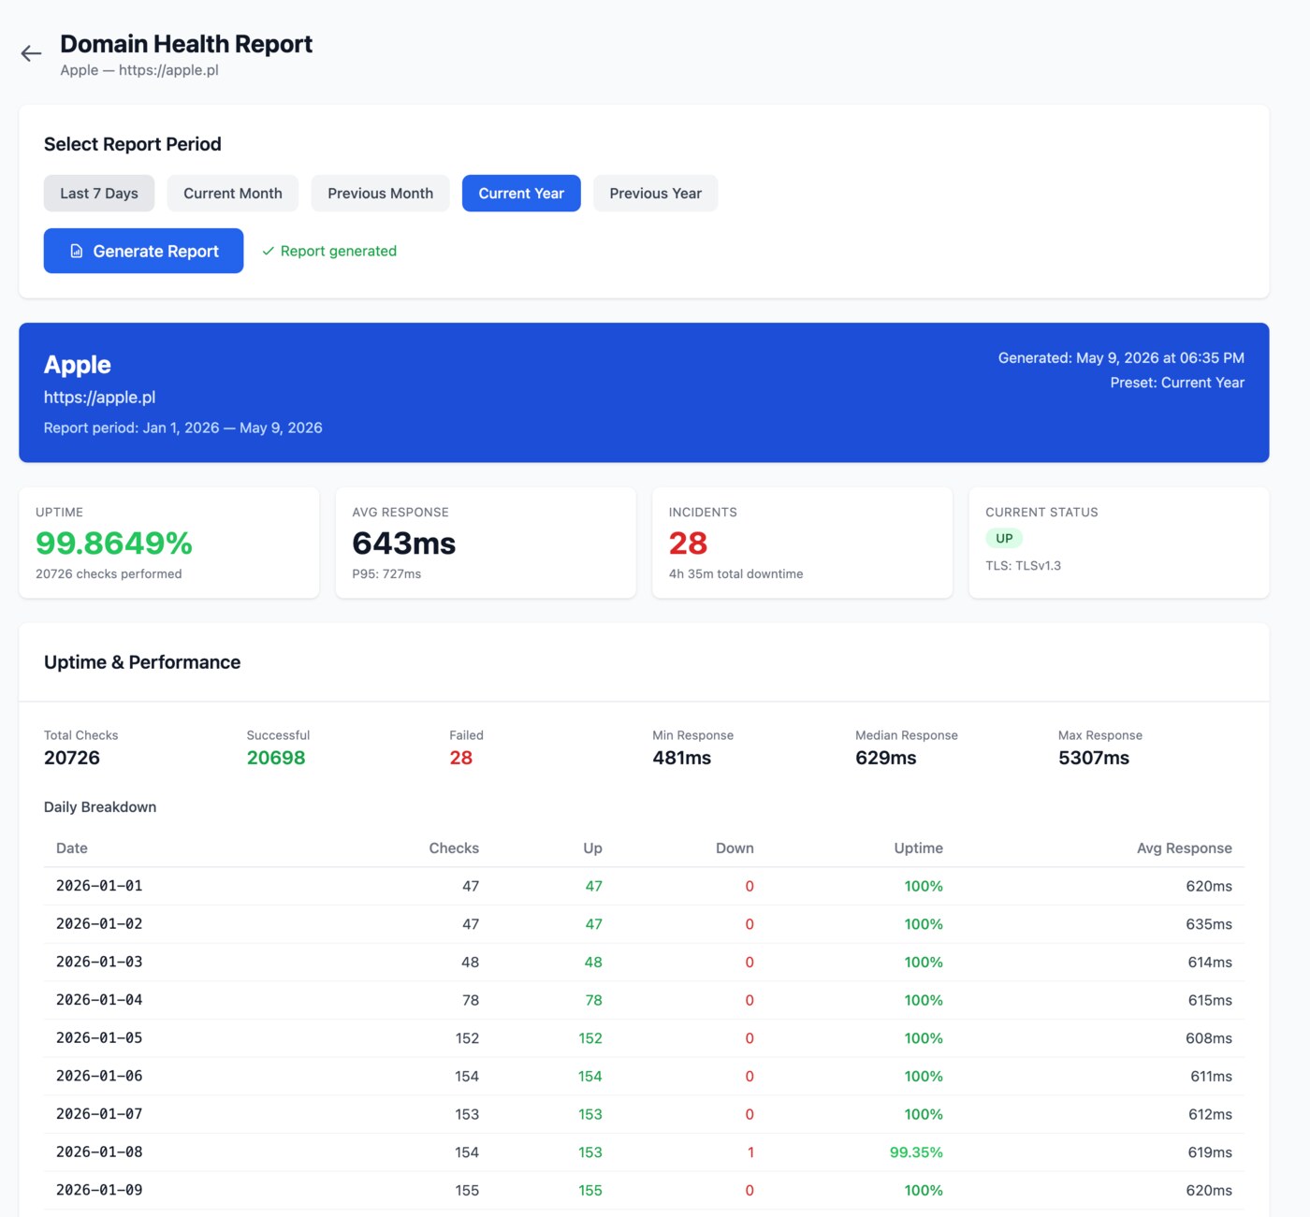
Task: Select the 2026-01-08 date cell
Action: pyautogui.click(x=99, y=1152)
